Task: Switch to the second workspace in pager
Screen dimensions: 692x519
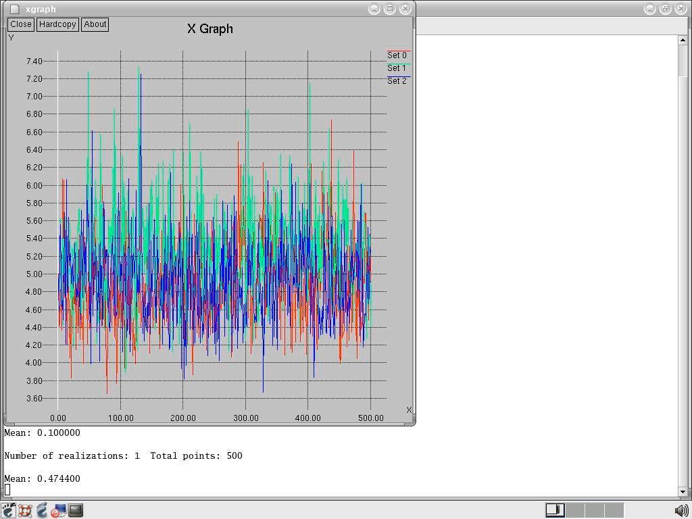Action: click(x=575, y=510)
